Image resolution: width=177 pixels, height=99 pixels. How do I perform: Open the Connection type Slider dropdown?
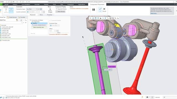(x=37, y=9)
